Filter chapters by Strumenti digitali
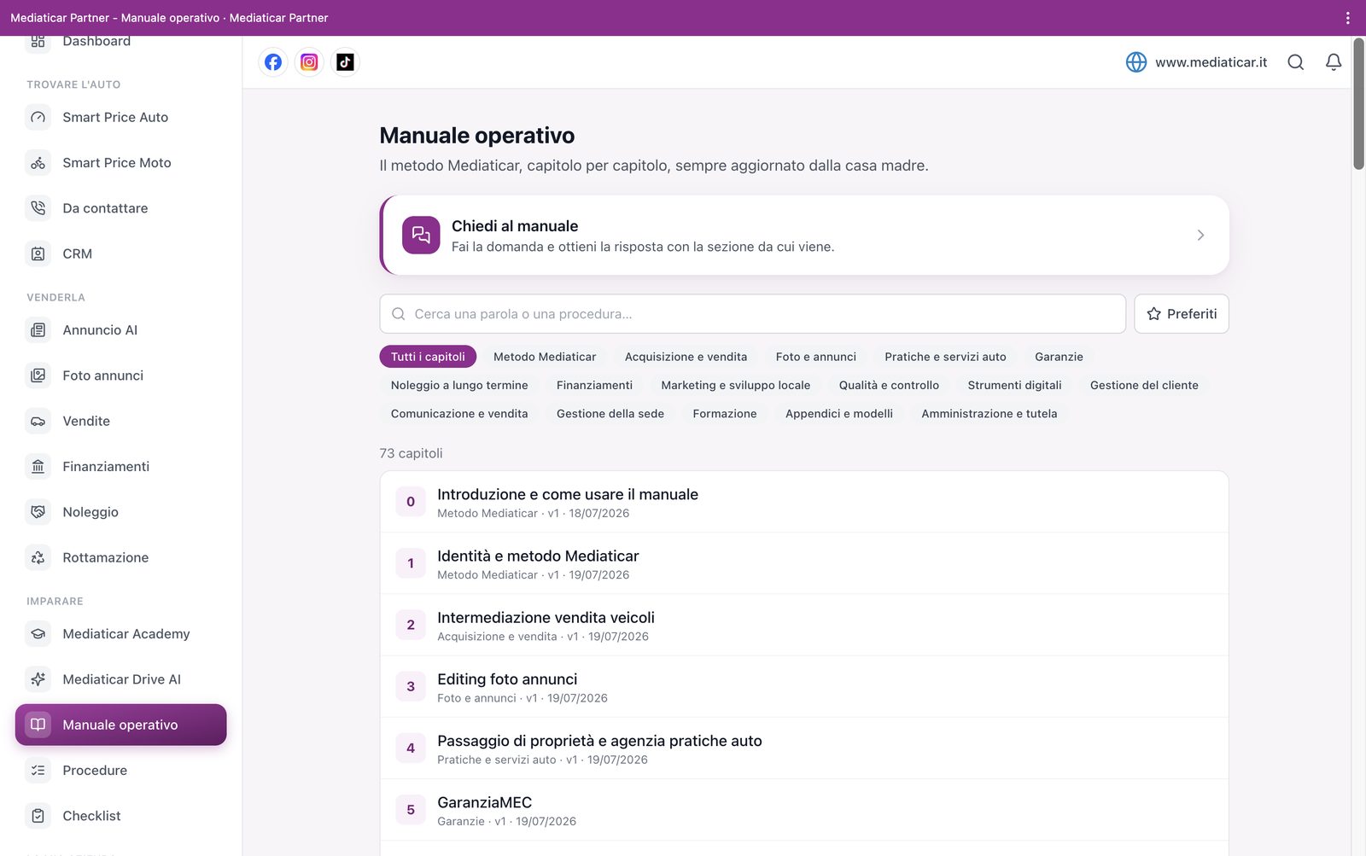The width and height of the screenshot is (1366, 856). pos(1014,385)
